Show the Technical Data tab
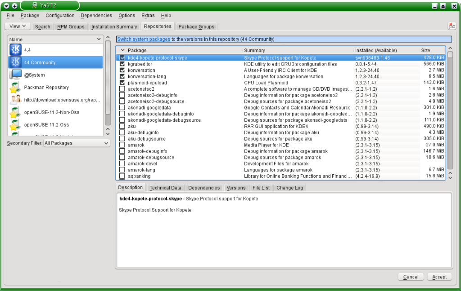Viewport: 461px width, 291px height. click(165, 188)
